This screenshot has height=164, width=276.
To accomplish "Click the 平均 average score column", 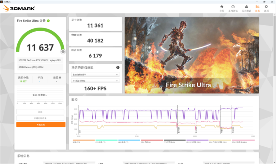I will 40,79.
